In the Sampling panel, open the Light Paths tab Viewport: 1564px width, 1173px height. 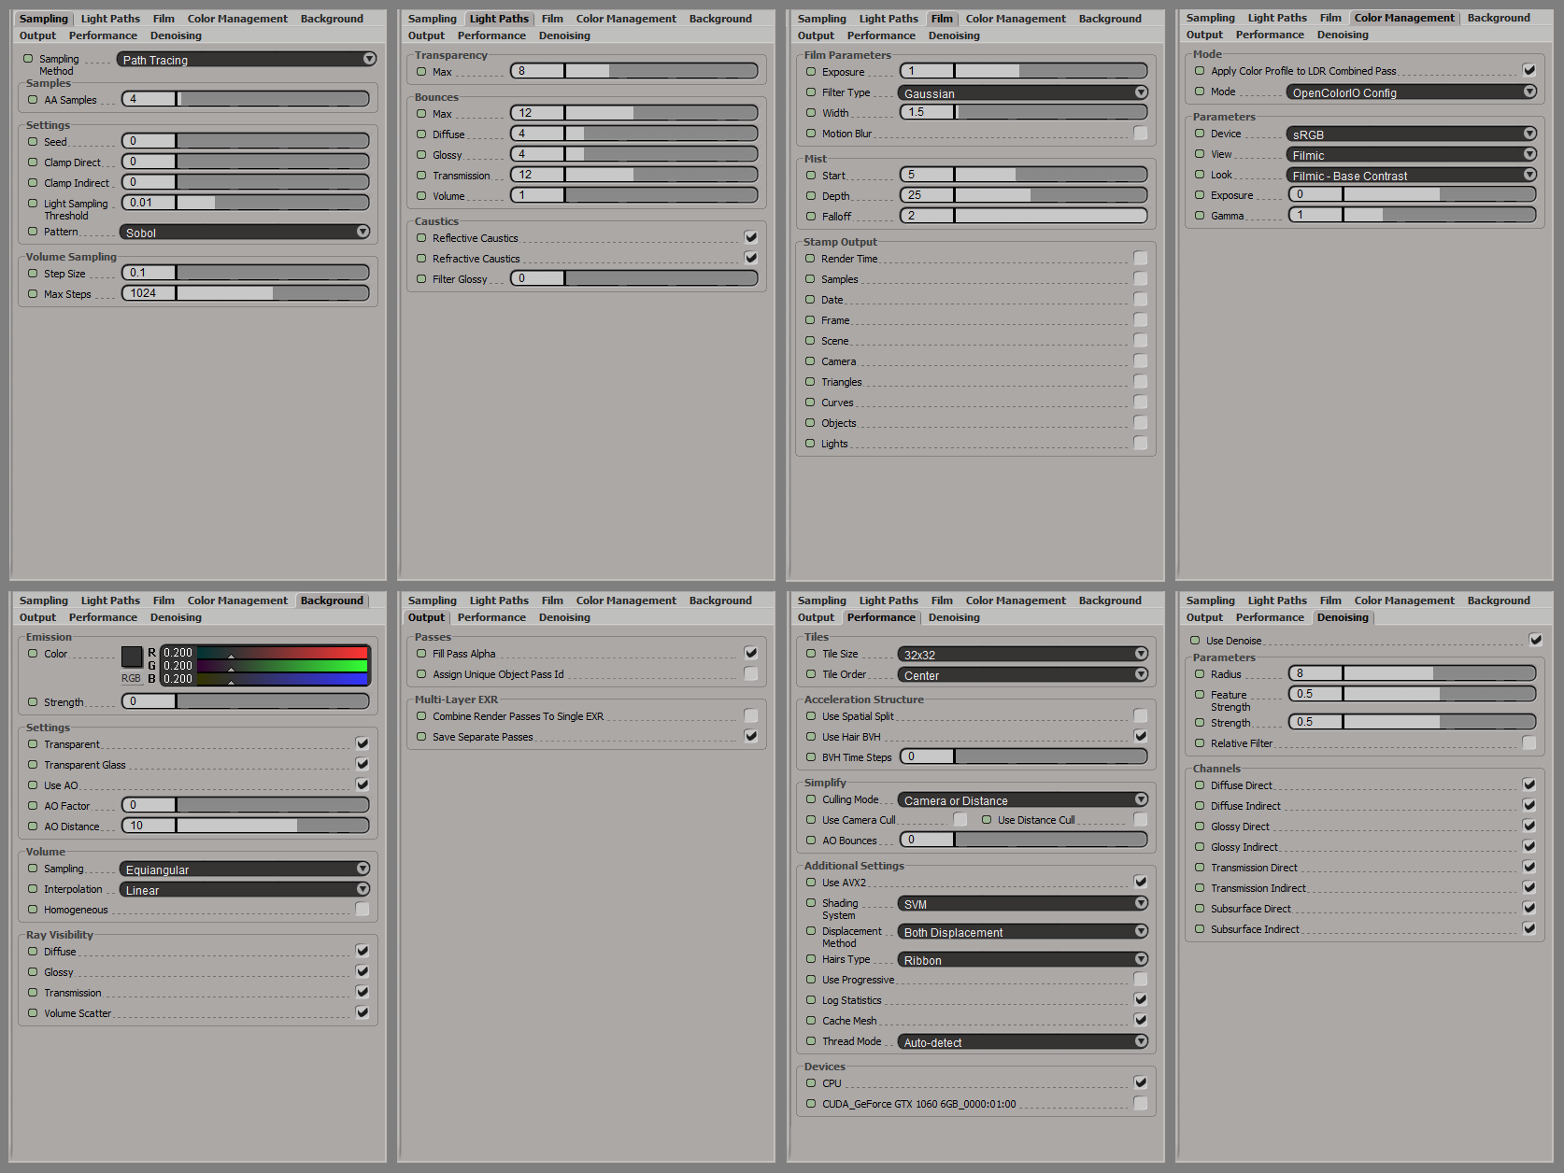point(110,19)
